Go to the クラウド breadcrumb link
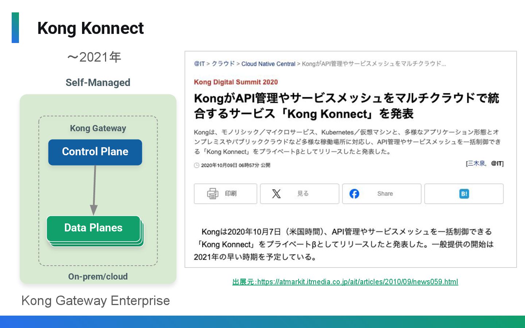The width and height of the screenshot is (525, 328). (223, 64)
